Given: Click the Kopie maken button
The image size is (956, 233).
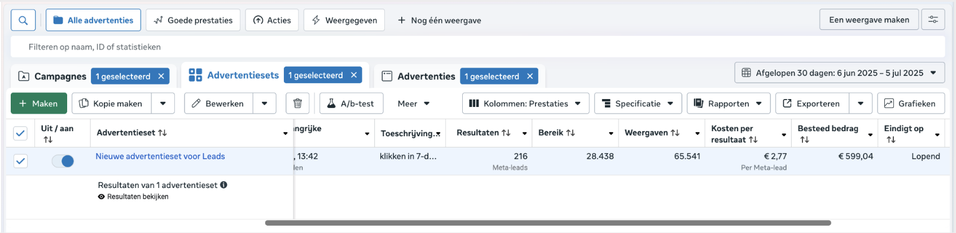Looking at the screenshot, I should tap(112, 104).
